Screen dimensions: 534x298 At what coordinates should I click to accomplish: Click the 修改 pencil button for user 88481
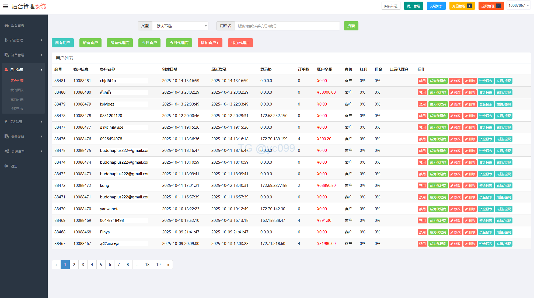point(455,81)
